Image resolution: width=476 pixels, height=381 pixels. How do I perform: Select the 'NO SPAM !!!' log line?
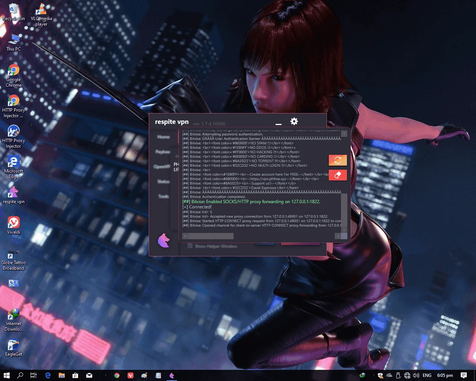(238, 143)
